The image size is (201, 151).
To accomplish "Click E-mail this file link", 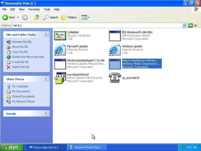I will (x=20, y=62).
